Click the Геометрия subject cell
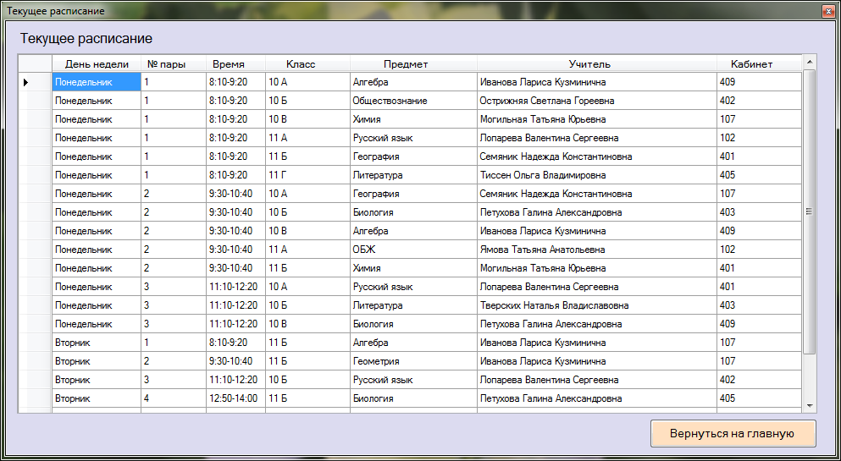The width and height of the screenshot is (841, 461). click(x=413, y=361)
